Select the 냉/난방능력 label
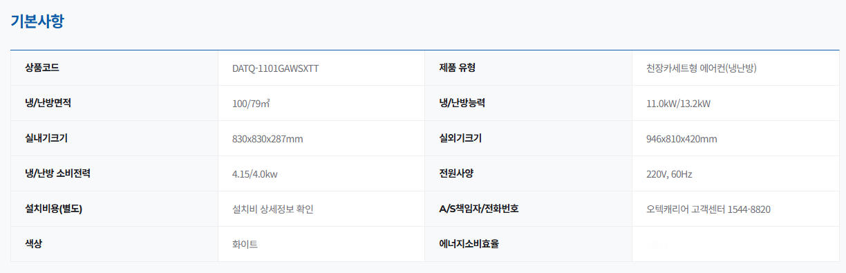 462,103
